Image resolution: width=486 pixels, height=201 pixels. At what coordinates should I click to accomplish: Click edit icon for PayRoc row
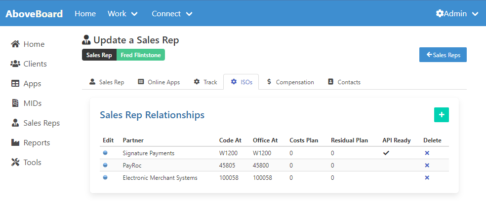(x=105, y=166)
